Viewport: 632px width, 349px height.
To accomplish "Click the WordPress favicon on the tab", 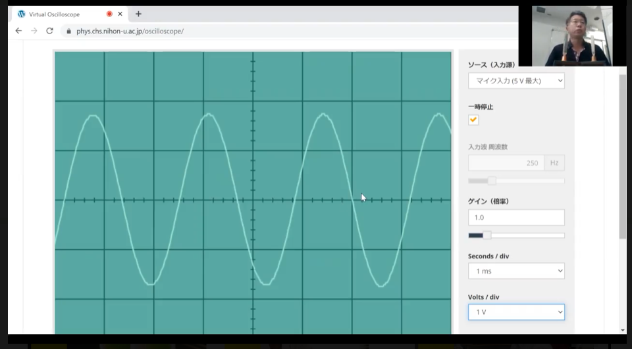I will pyautogui.click(x=21, y=14).
